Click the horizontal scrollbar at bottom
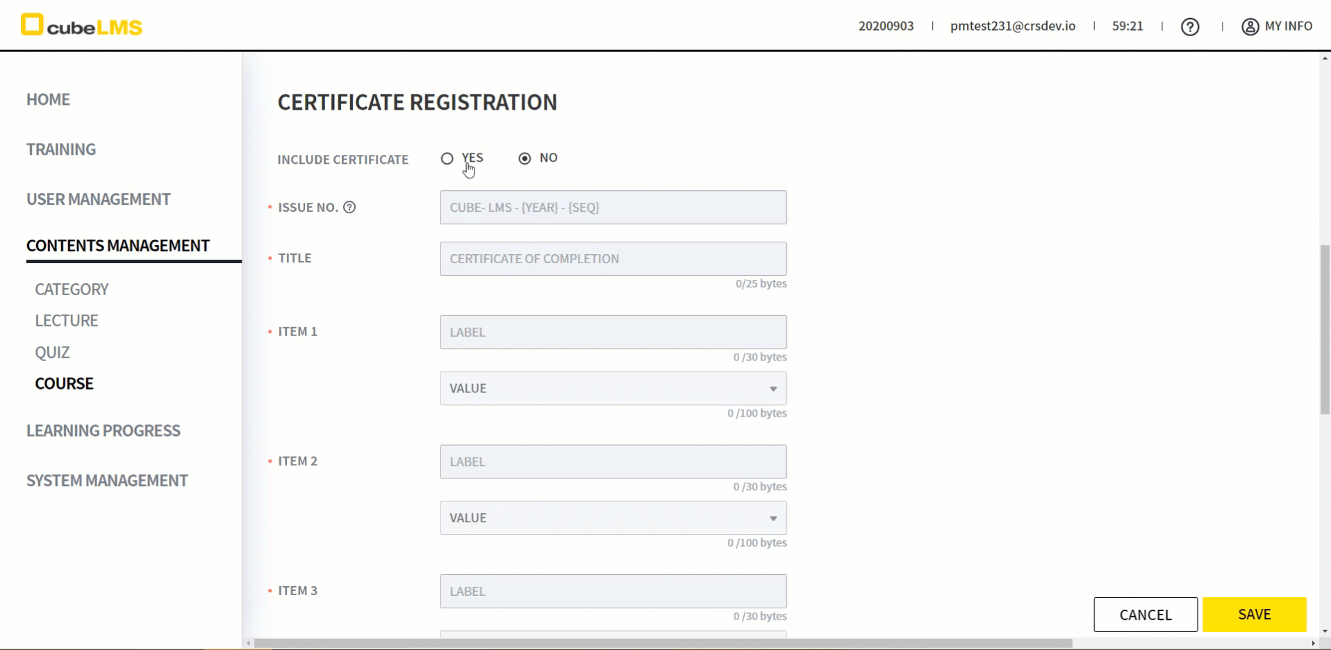The width and height of the screenshot is (1331, 650). click(x=663, y=643)
